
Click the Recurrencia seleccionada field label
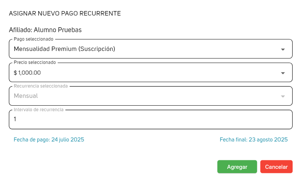point(41,86)
